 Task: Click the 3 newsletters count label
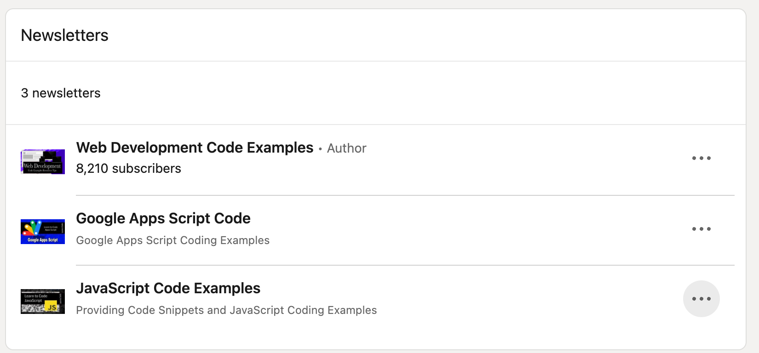click(61, 93)
